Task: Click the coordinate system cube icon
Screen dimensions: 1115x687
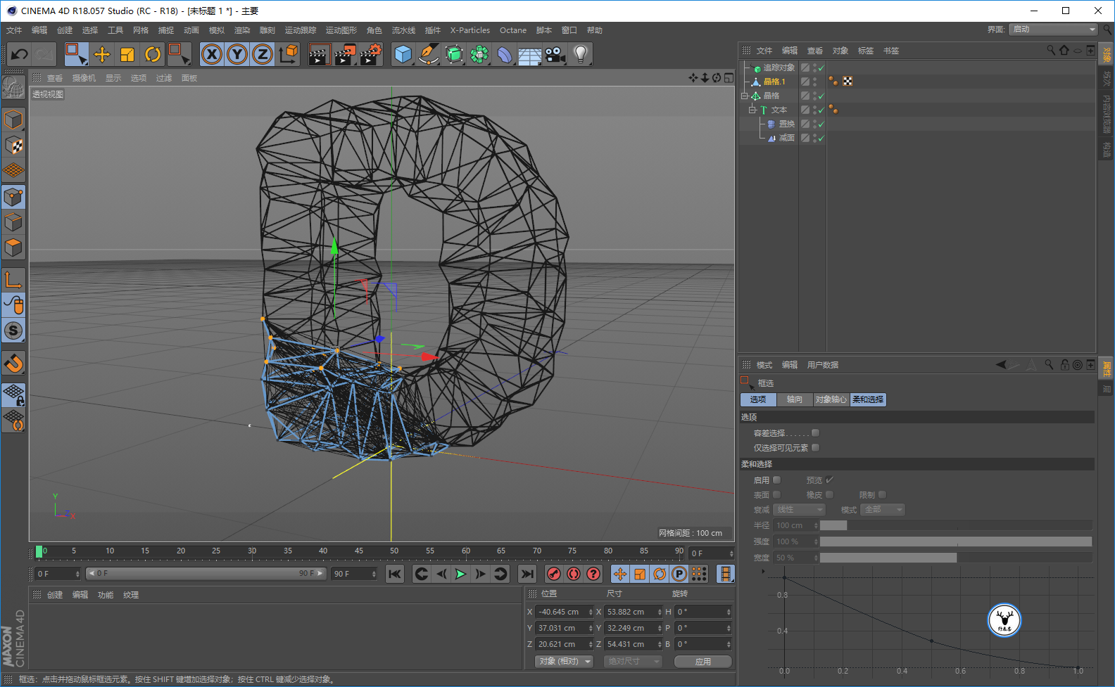Action: pyautogui.click(x=289, y=54)
